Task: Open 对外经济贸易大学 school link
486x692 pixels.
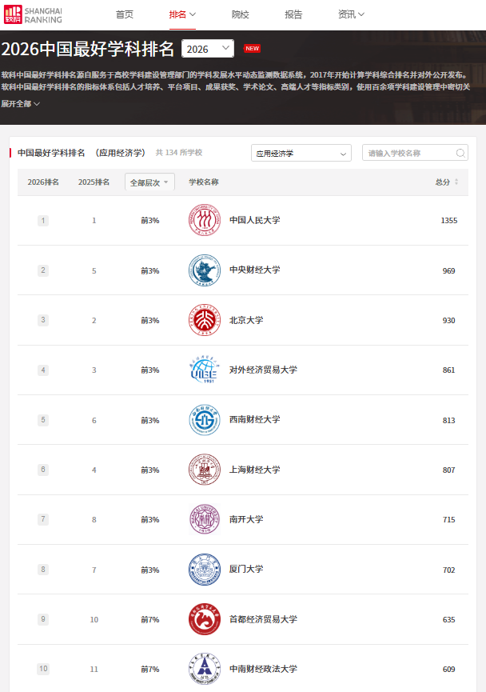Action: 263,370
